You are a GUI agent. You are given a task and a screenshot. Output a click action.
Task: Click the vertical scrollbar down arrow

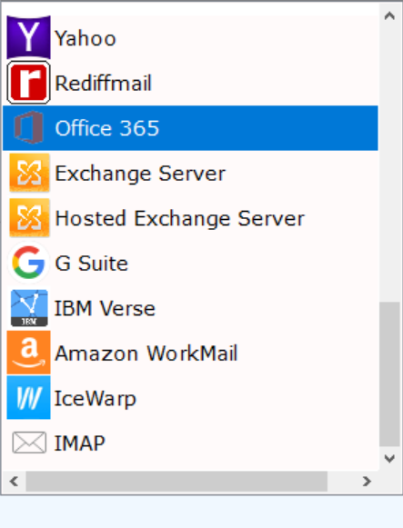pyautogui.click(x=389, y=458)
